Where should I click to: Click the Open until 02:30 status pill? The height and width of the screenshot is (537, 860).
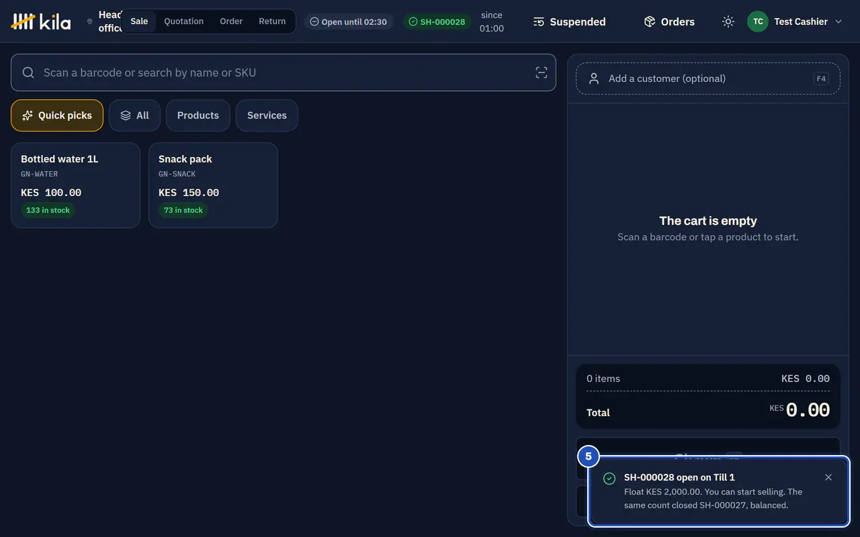click(x=349, y=21)
